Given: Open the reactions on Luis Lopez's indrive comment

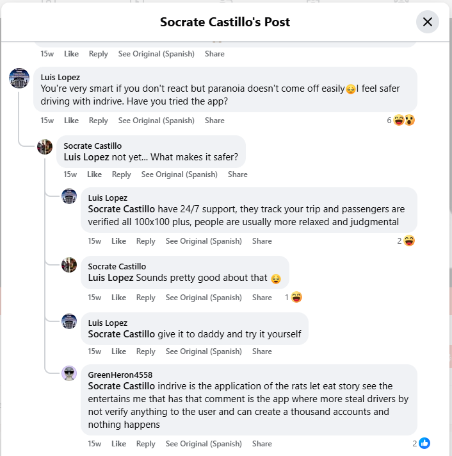Looking at the screenshot, I should (x=401, y=120).
